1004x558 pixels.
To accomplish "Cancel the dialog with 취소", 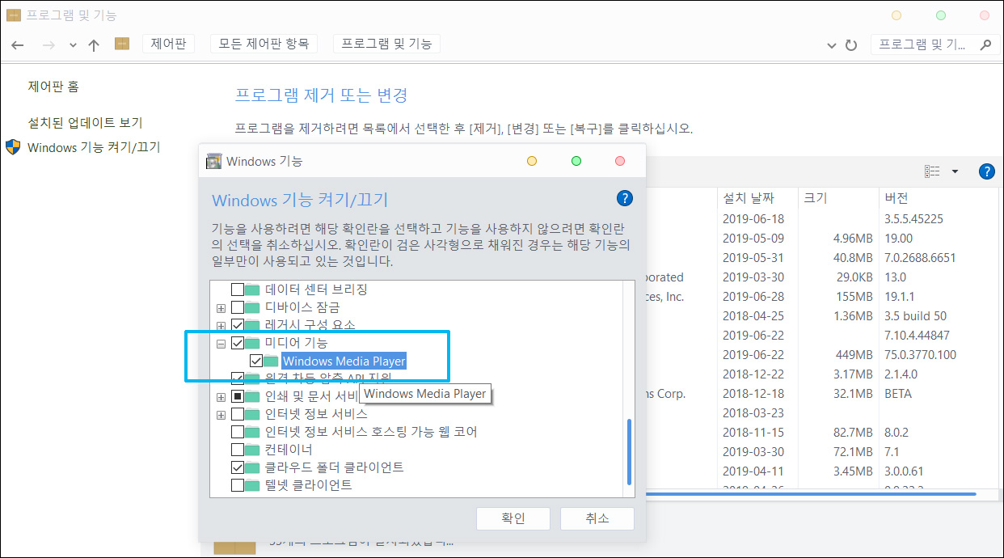I will click(x=597, y=518).
